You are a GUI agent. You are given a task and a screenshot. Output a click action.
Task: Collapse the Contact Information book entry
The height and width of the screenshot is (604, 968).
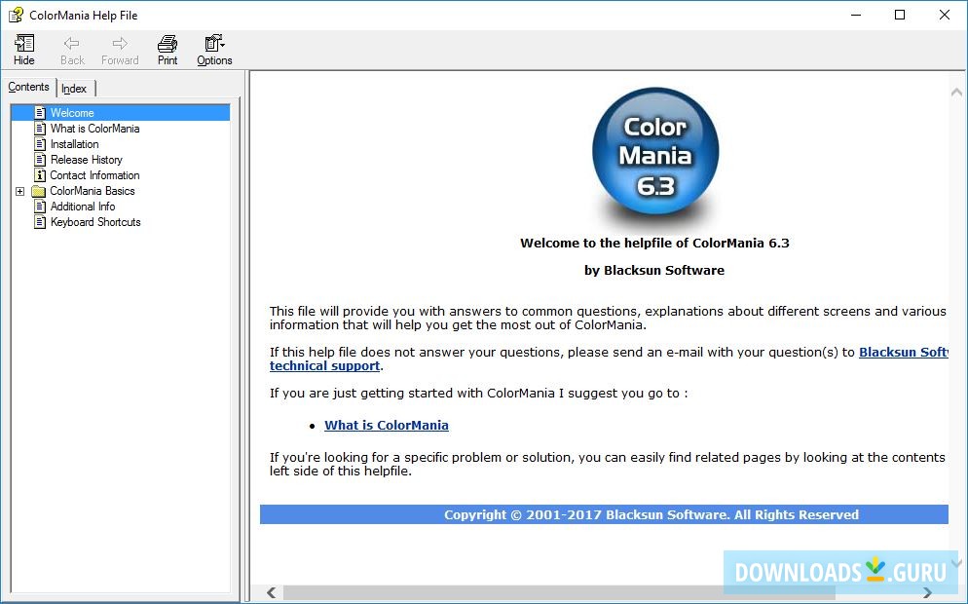(94, 174)
